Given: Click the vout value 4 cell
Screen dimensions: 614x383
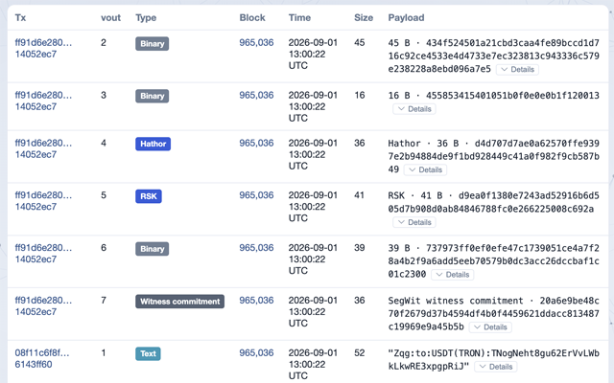Looking at the screenshot, I should [x=104, y=143].
